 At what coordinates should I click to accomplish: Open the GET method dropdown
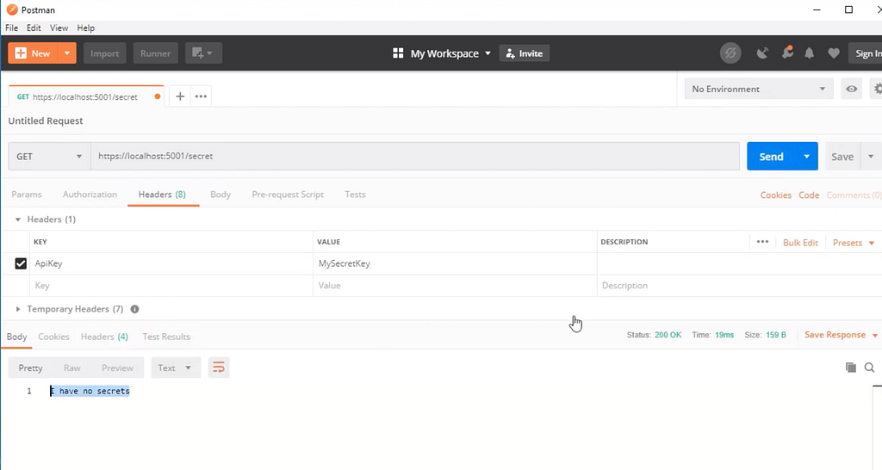coord(49,157)
